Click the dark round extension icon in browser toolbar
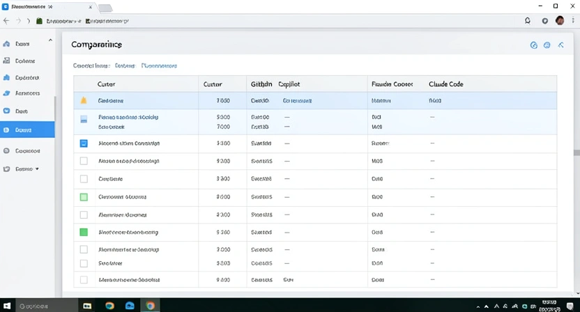Screen dimensions: 580x312 click(x=545, y=21)
